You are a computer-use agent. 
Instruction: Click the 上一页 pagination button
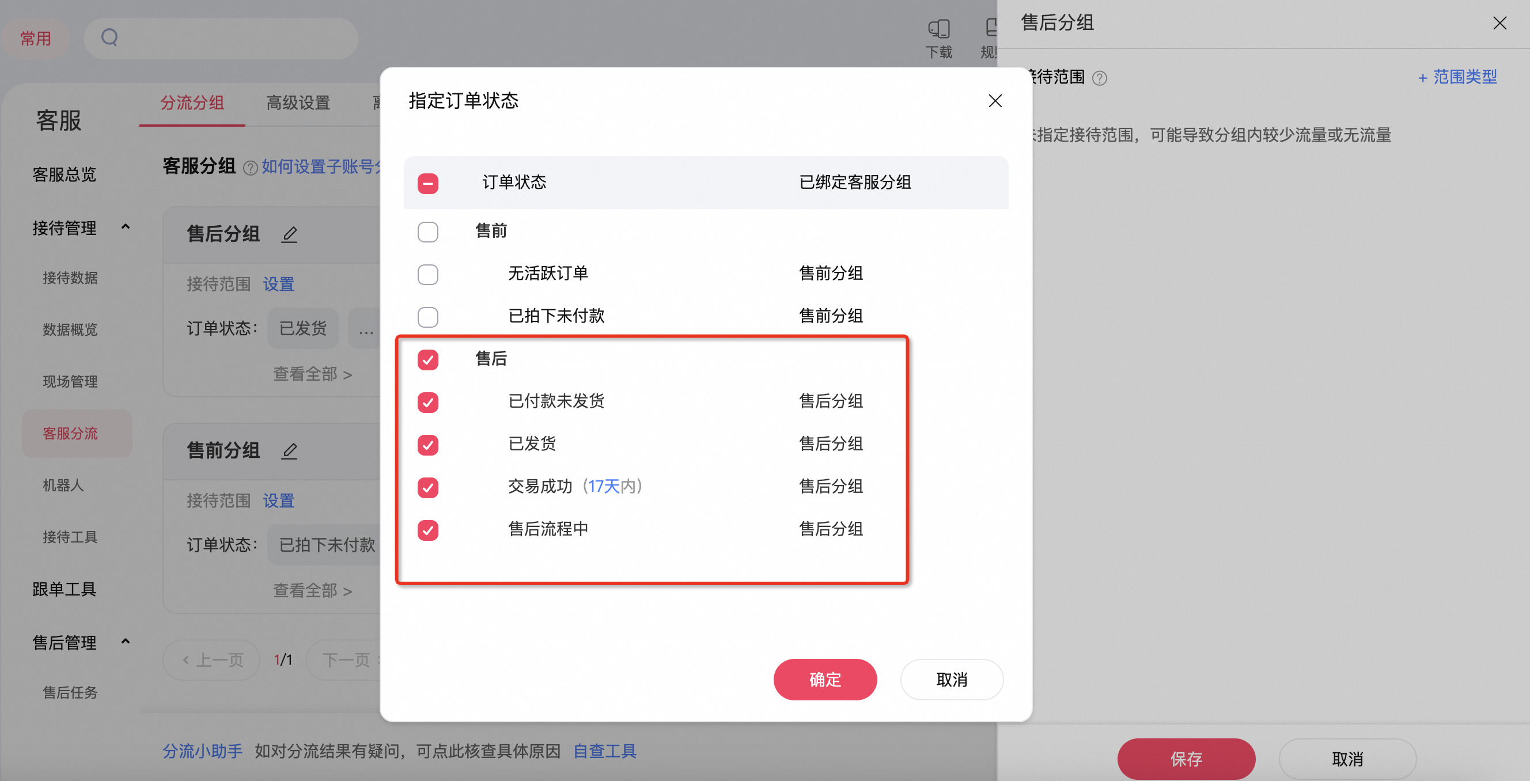[211, 660]
